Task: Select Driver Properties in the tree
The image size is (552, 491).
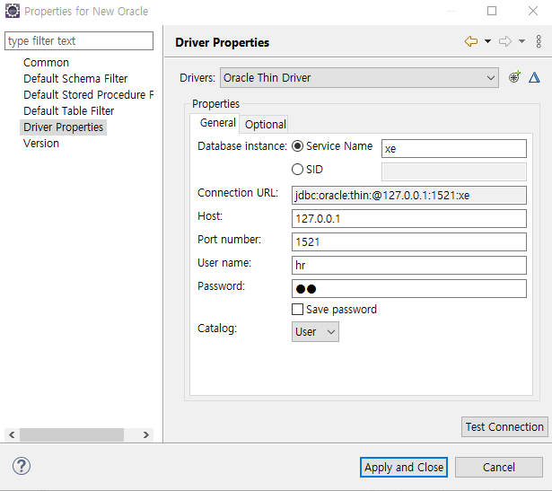Action: [x=64, y=127]
